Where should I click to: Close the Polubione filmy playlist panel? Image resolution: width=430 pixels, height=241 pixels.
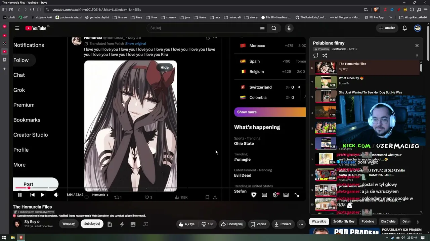coord(417,46)
